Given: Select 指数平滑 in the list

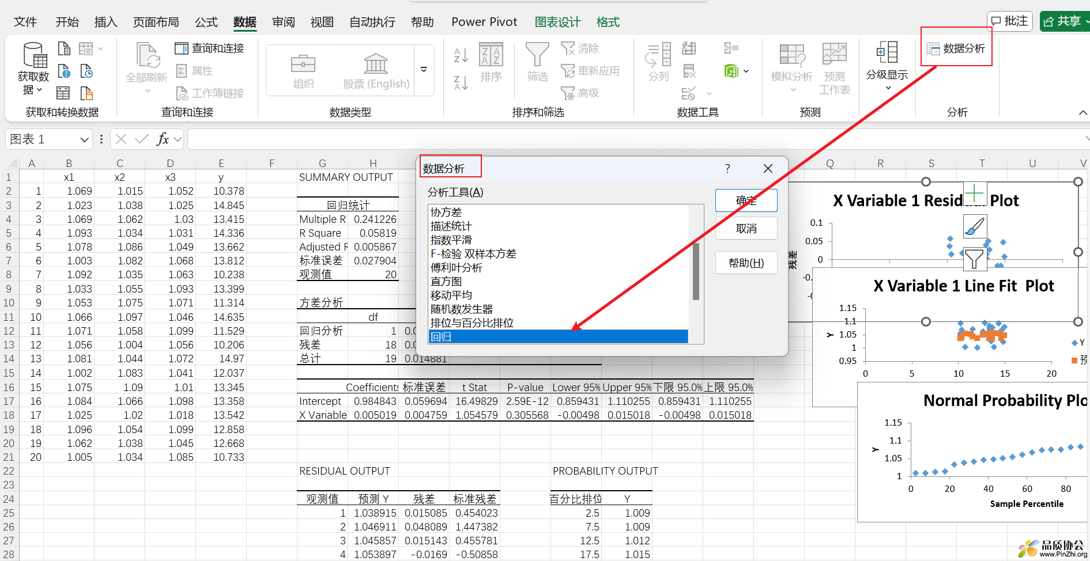Looking at the screenshot, I should tap(558, 240).
